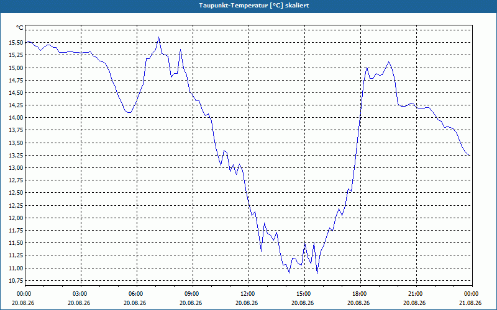Click the 00:00 label above 21.08.26
The height and width of the screenshot is (310, 497).
pos(472,294)
